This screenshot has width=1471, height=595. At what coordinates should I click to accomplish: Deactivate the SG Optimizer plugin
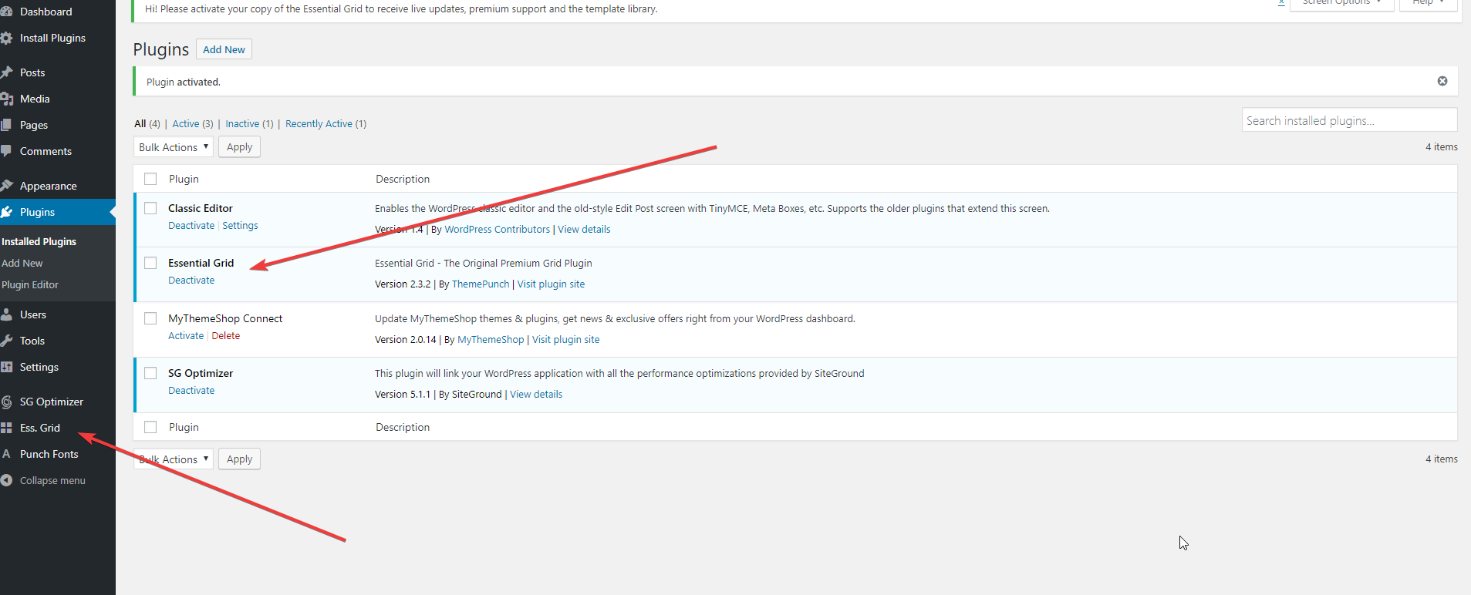[191, 391]
